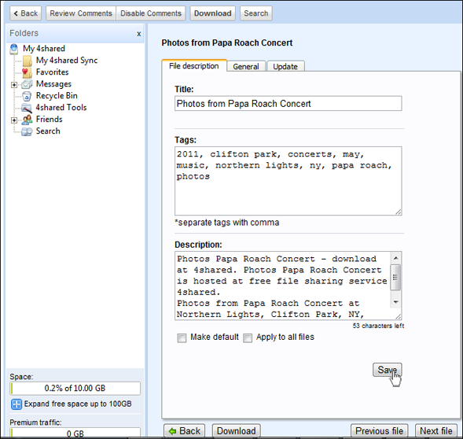Click the Save button
The image size is (463, 439).
[x=387, y=370]
